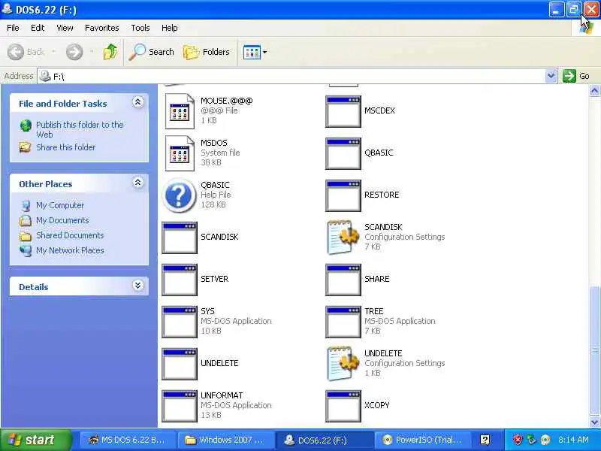Select the UNDELETE application icon
The height and width of the screenshot is (451, 601).
coord(180,364)
